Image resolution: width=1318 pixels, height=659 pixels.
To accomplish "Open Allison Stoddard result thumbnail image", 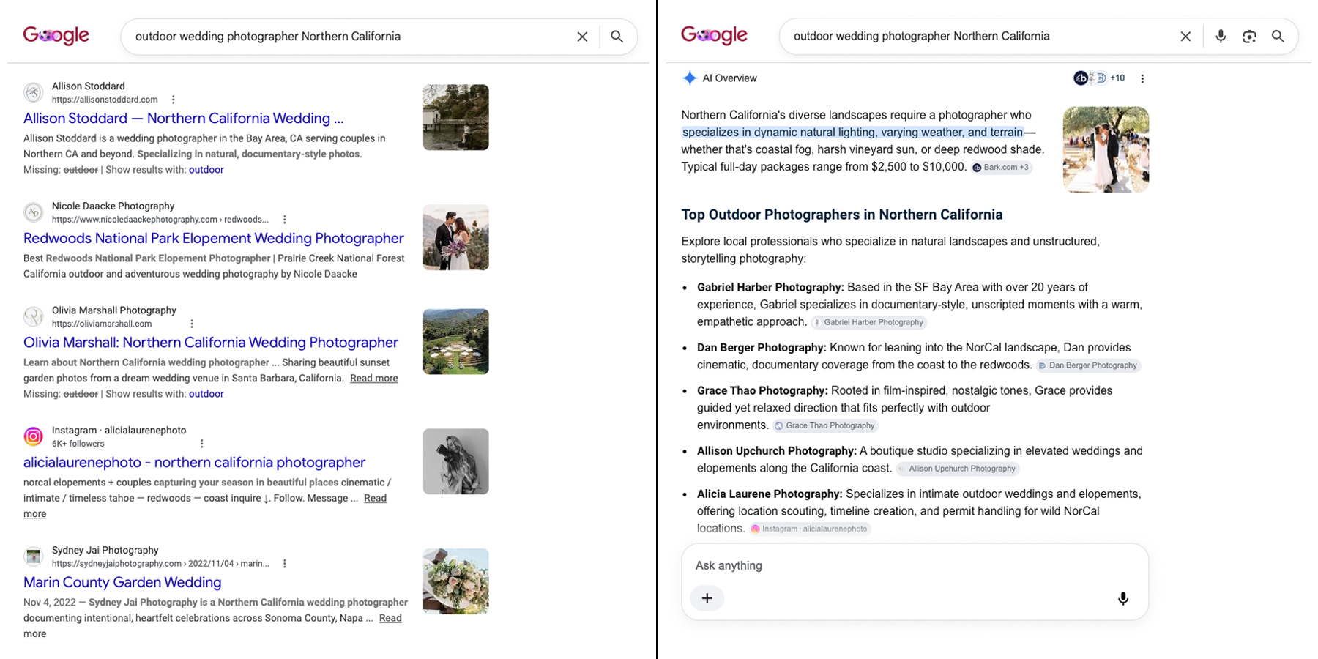I will click(x=455, y=117).
